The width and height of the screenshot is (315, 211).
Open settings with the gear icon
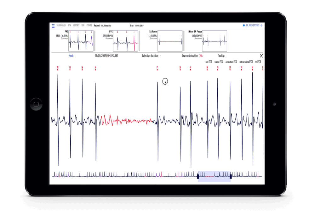(x=261, y=26)
